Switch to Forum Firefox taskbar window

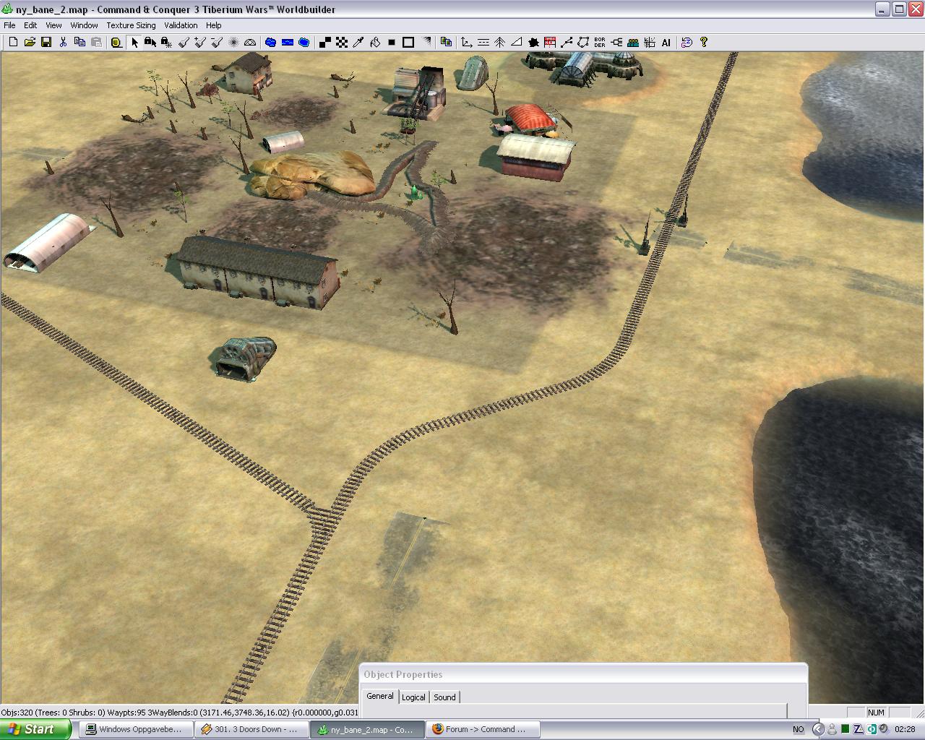click(x=483, y=729)
